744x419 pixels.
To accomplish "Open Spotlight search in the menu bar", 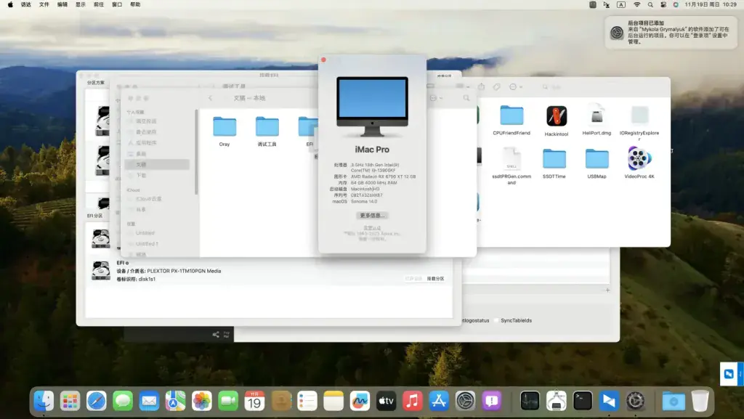I will click(x=650, y=4).
